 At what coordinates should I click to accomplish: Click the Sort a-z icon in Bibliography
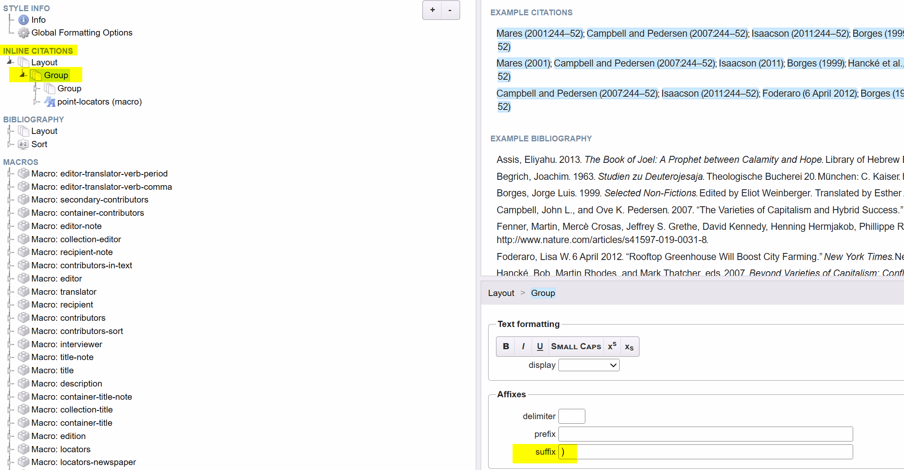(x=24, y=144)
